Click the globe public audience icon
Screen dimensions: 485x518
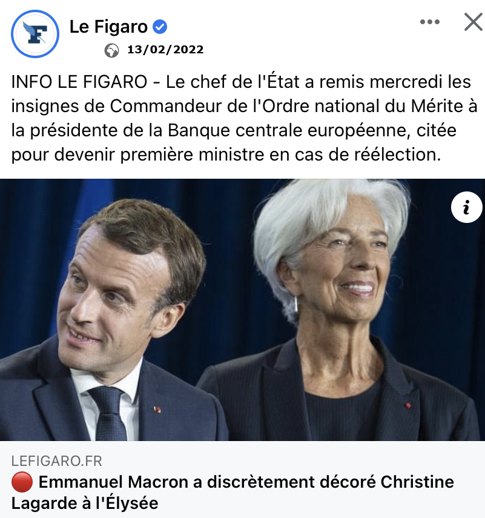click(111, 50)
